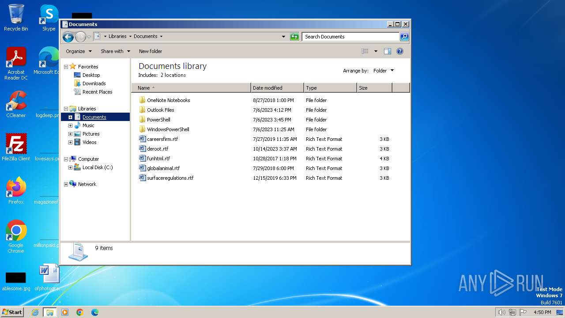The width and height of the screenshot is (565, 318).
Task: Click the Search Documents input field
Action: (x=351, y=37)
